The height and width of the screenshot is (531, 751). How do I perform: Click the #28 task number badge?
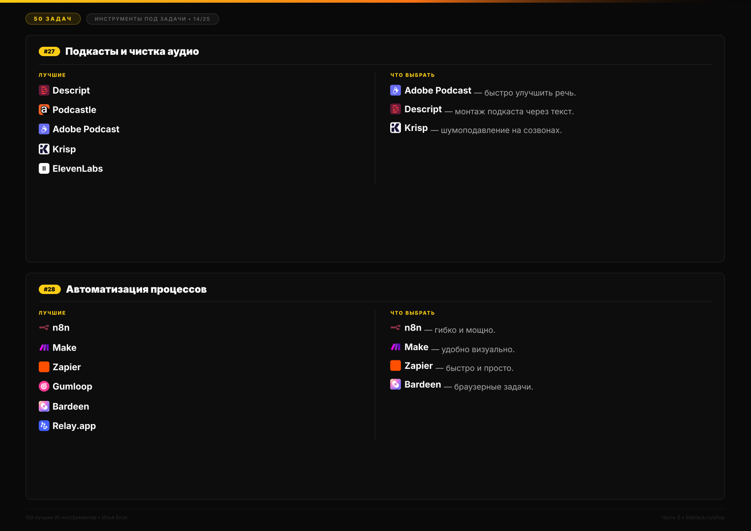tap(49, 290)
